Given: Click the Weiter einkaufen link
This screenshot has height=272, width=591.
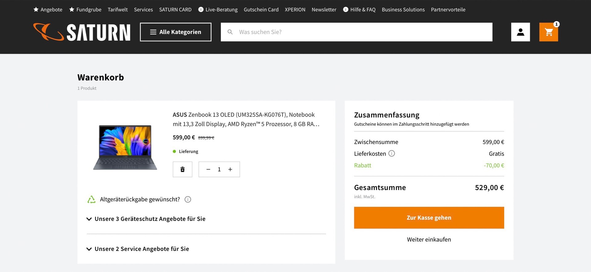Looking at the screenshot, I should click(429, 239).
